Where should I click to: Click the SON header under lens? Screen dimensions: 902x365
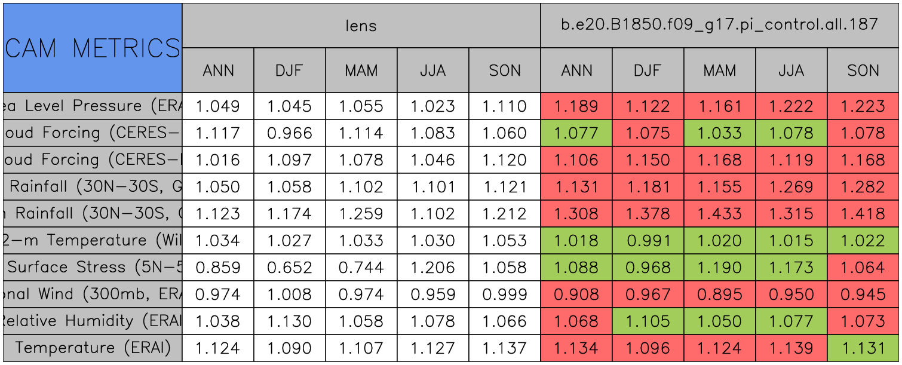505,70
